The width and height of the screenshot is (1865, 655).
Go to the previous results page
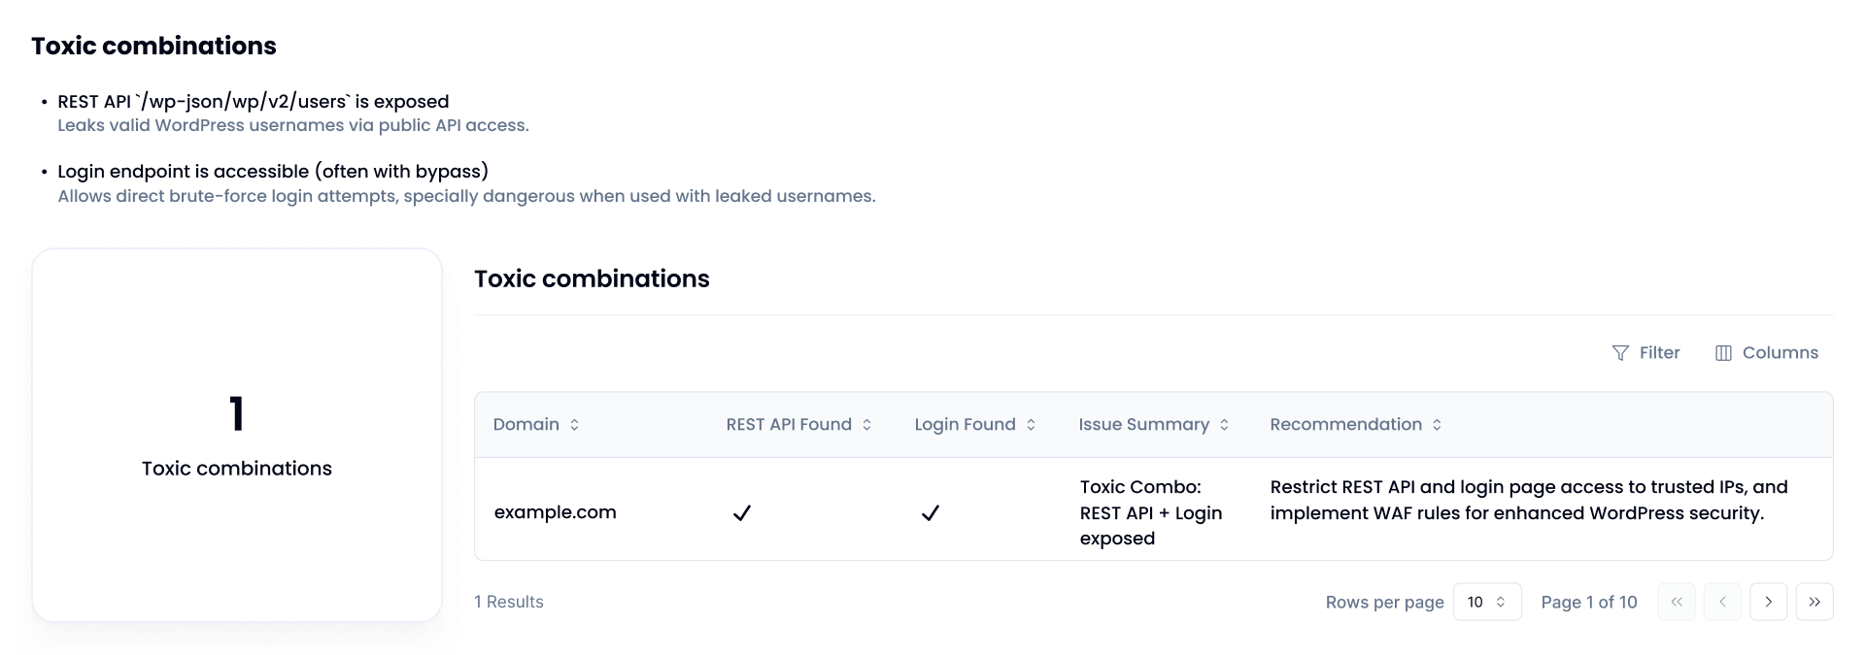coord(1722,602)
